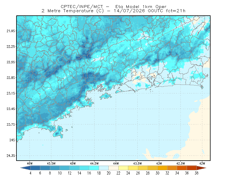Click the '46W' longitude label
The height and width of the screenshot is (176, 227).
30,163
